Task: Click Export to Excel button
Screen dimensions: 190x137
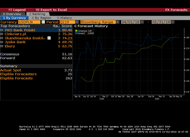Action: (x=51, y=10)
